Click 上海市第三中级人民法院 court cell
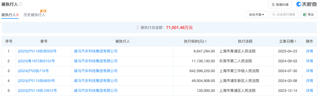This screenshot has width=318, height=97. [x=239, y=71]
